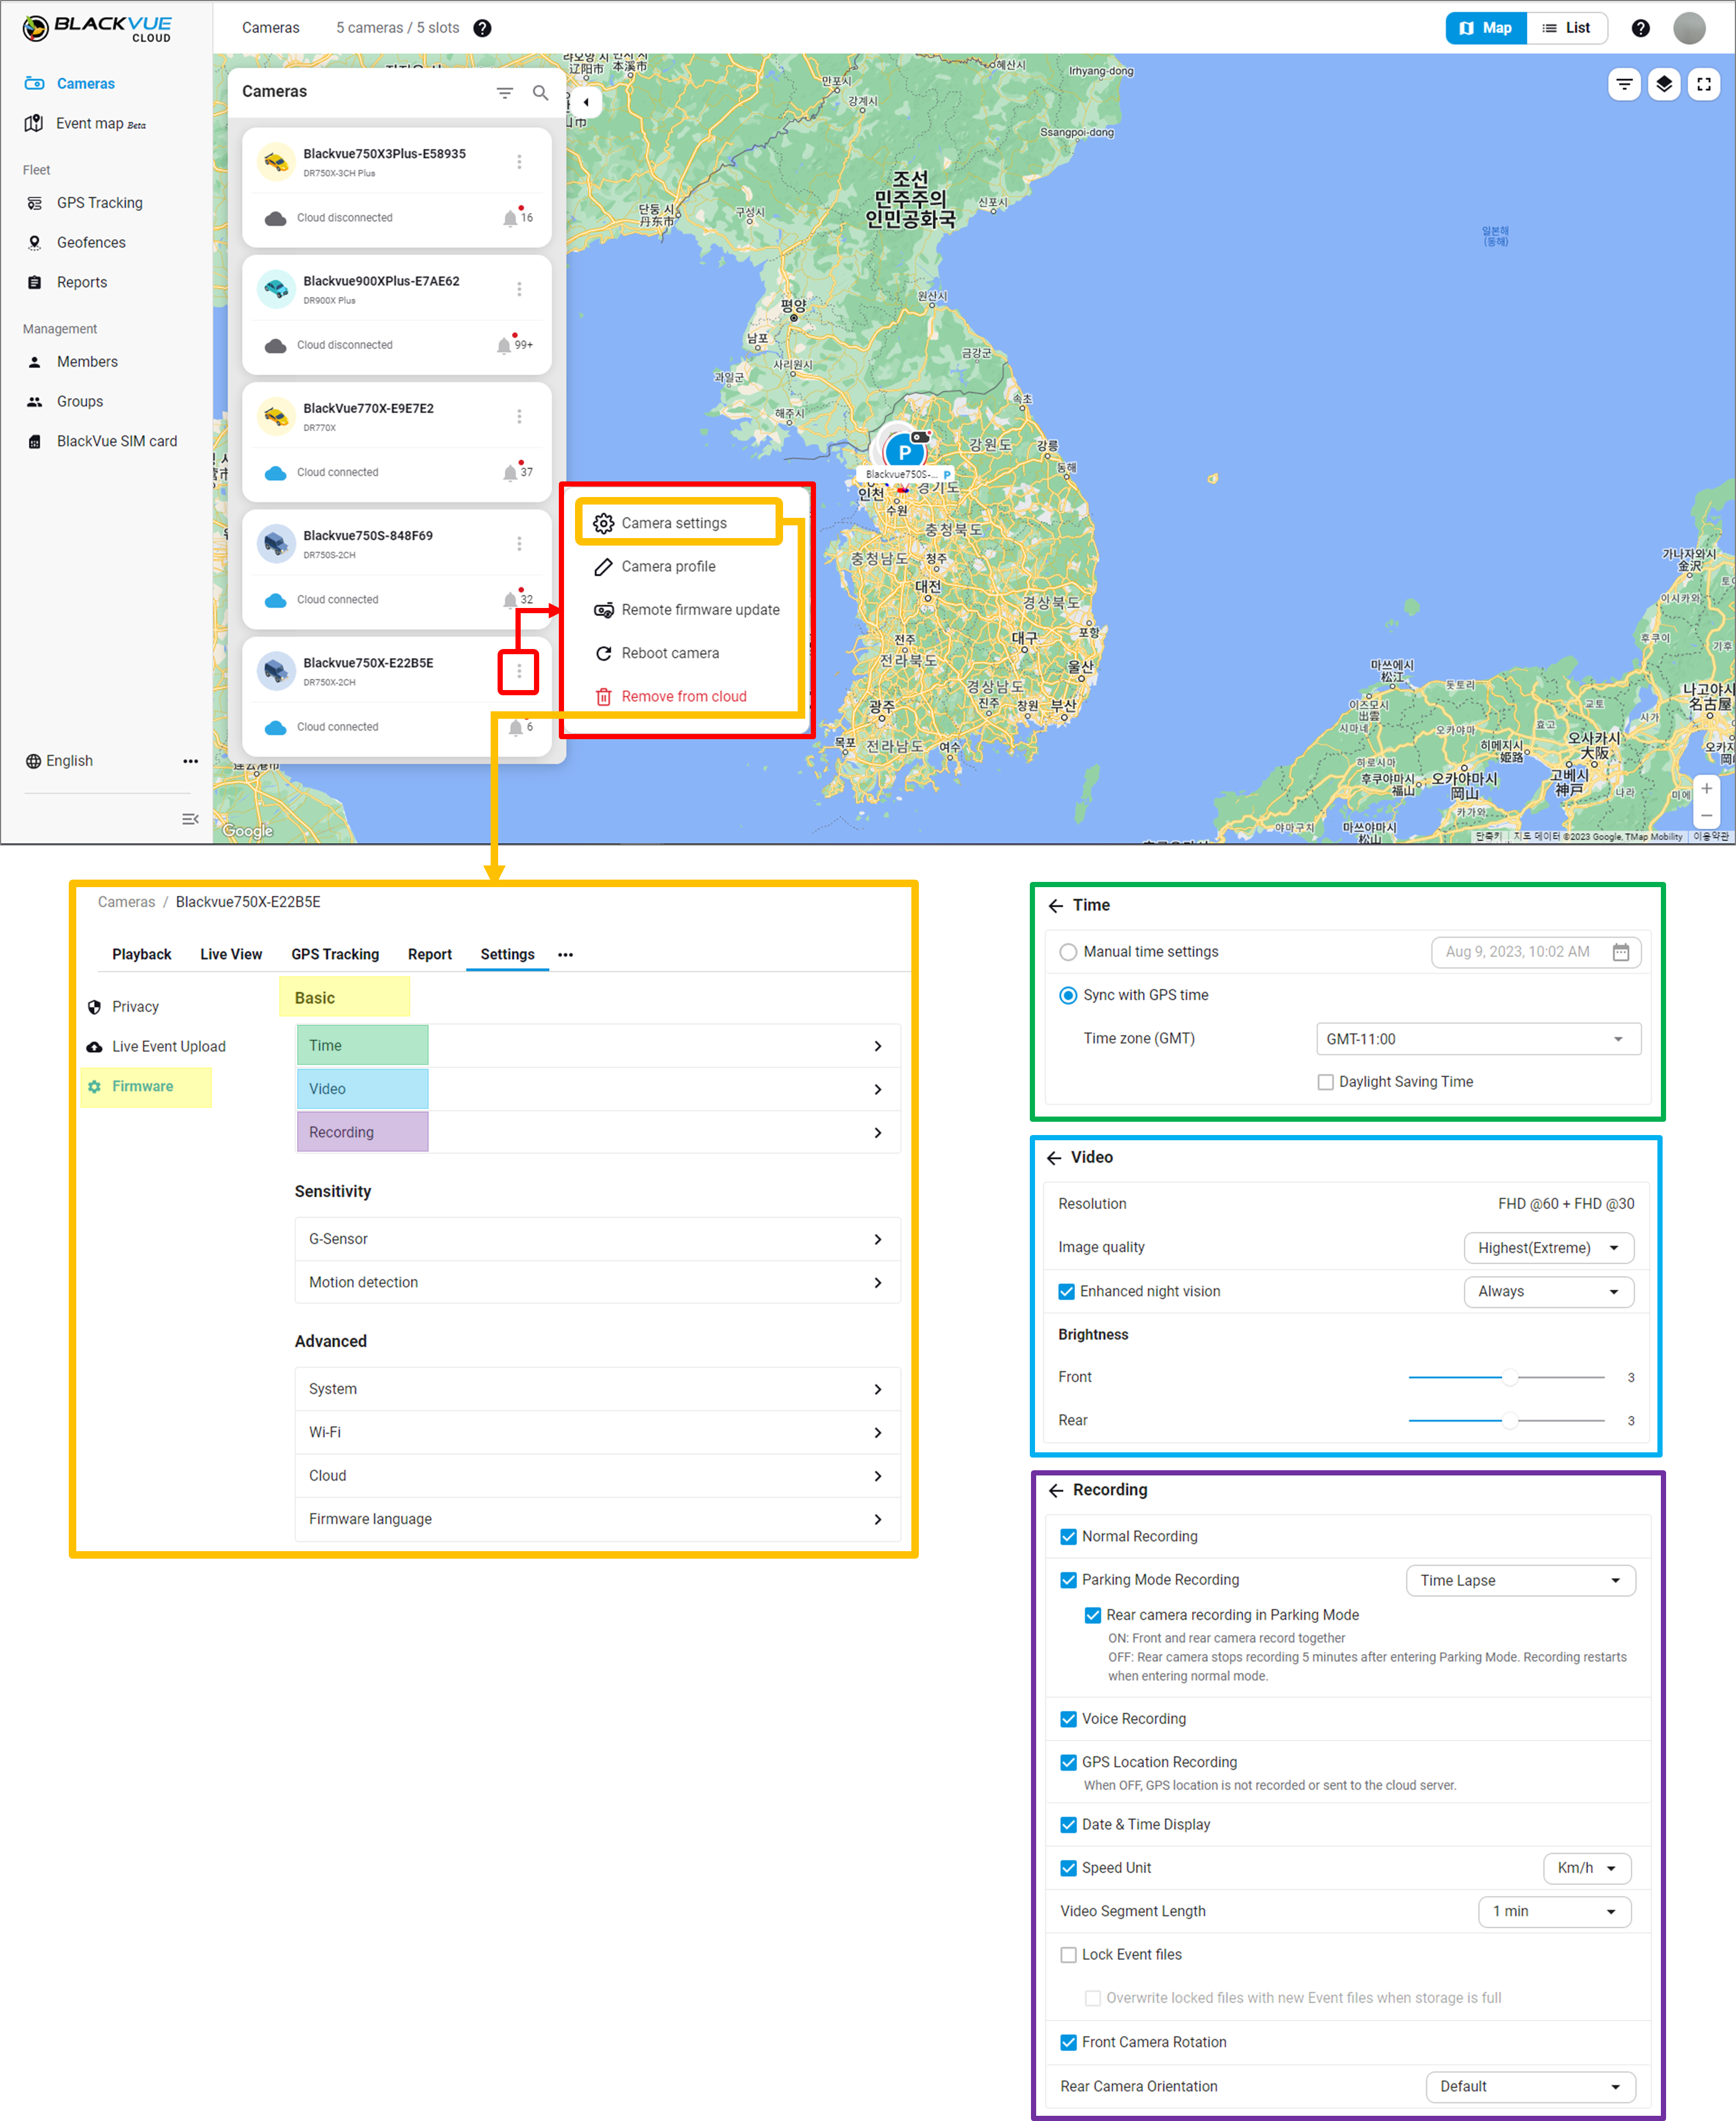Image resolution: width=1736 pixels, height=2121 pixels.
Task: Enter fullscreen map mode
Action: (1704, 84)
